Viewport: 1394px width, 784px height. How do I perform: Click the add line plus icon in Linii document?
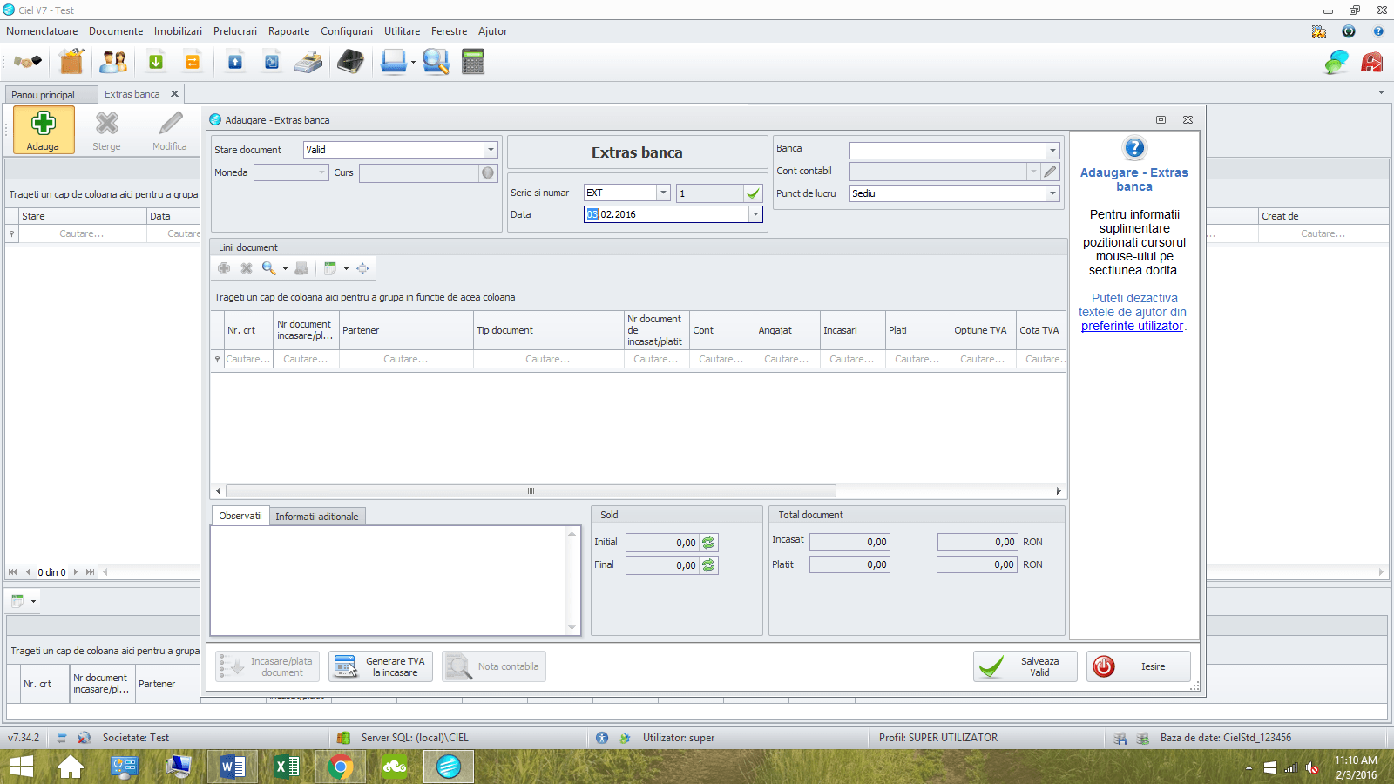[224, 268]
